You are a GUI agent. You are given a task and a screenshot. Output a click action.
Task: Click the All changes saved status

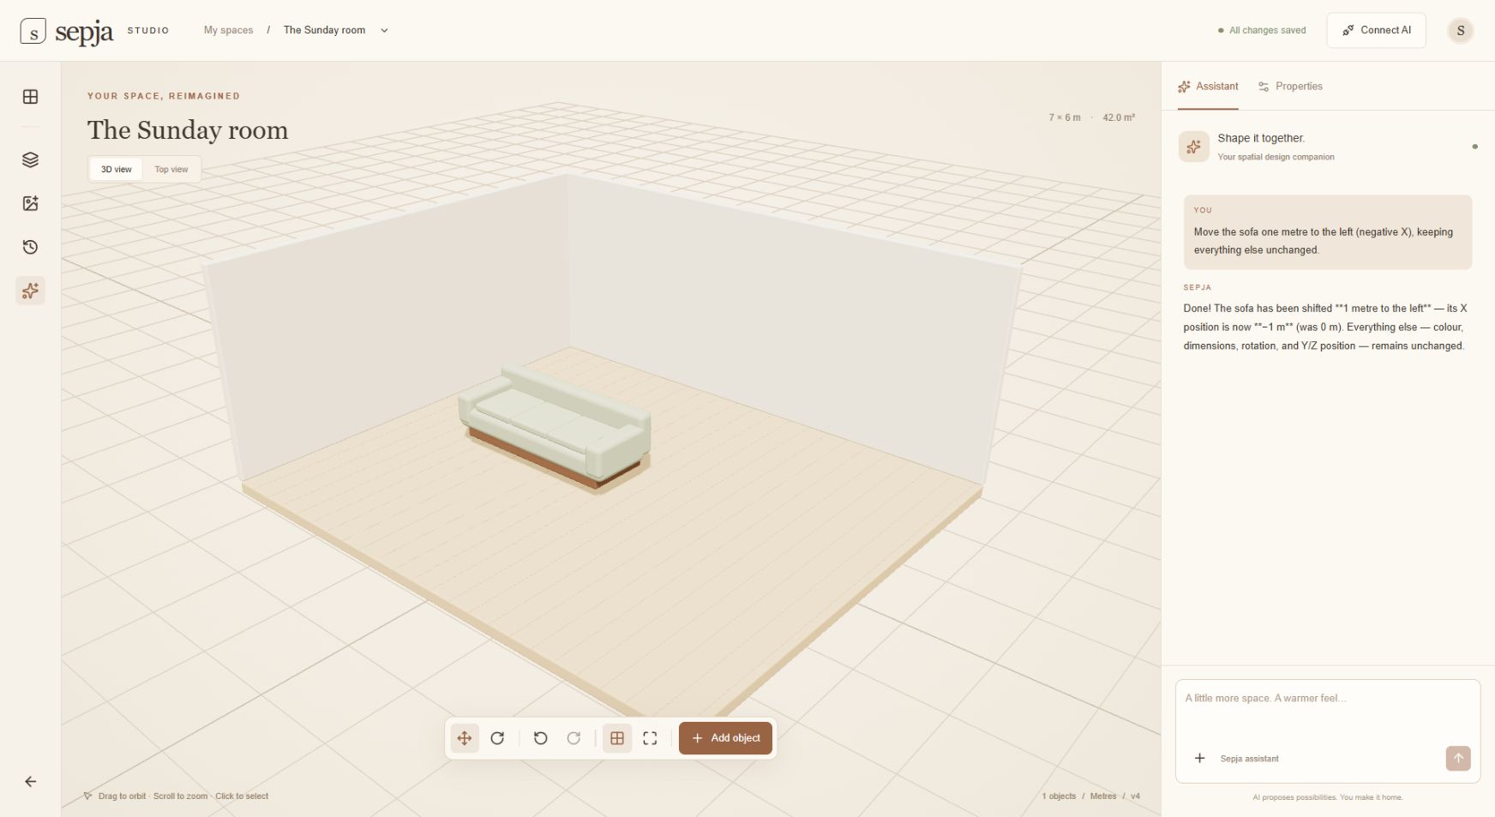[x=1262, y=30]
